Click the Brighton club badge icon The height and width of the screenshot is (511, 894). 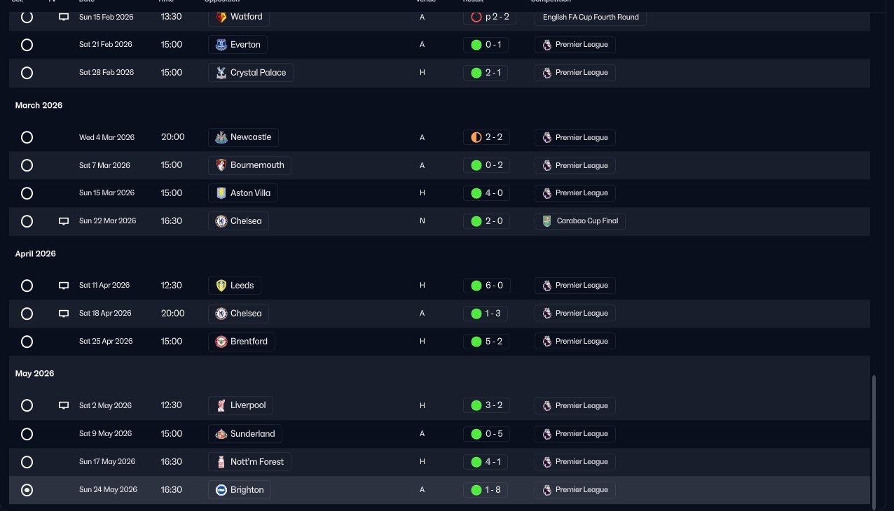point(221,490)
